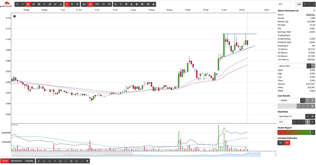Show previous symbol in the watchlist
The height and width of the screenshot is (165, 316).
pos(299,122)
